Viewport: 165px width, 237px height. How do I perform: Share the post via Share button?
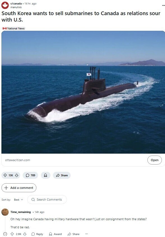tap(62, 175)
